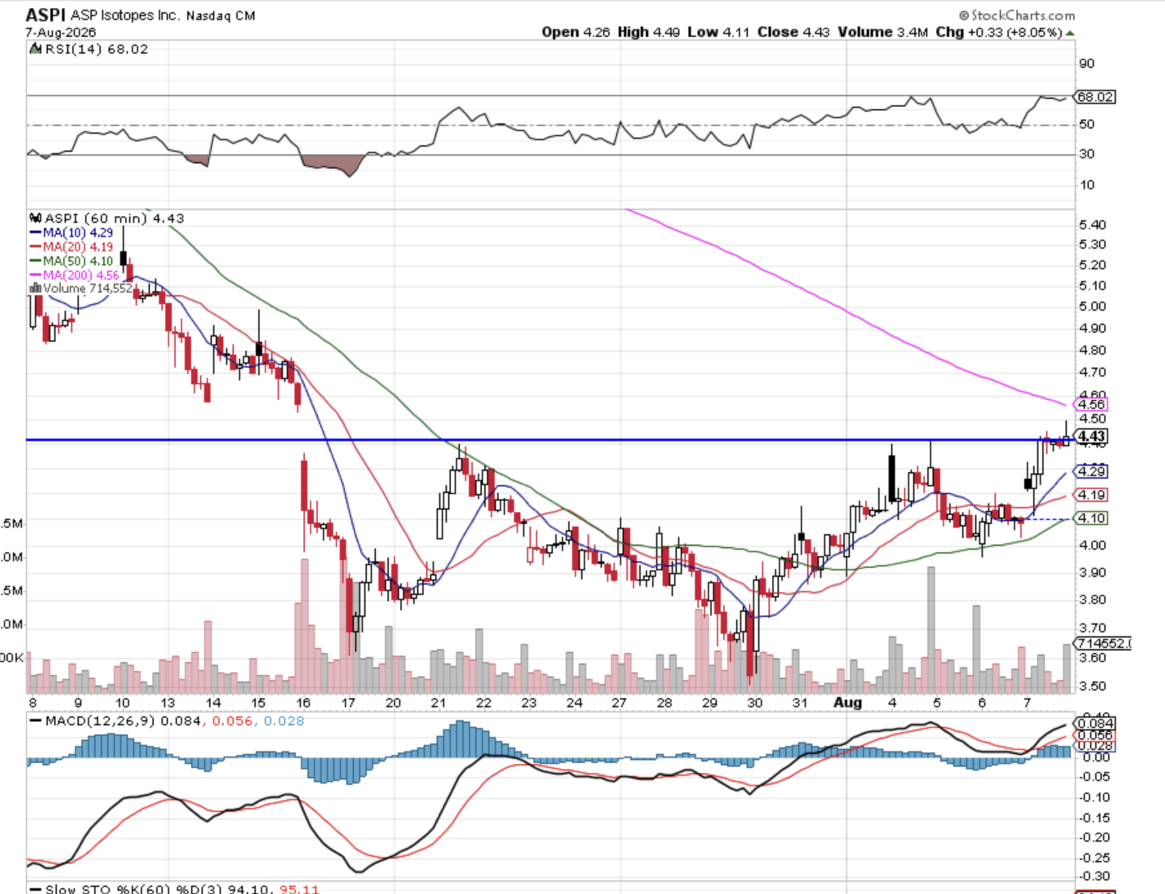Select the MA(50) 4.10 legend entry

pyautogui.click(x=72, y=261)
